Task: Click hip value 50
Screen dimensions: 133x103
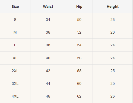Action: 79,20
